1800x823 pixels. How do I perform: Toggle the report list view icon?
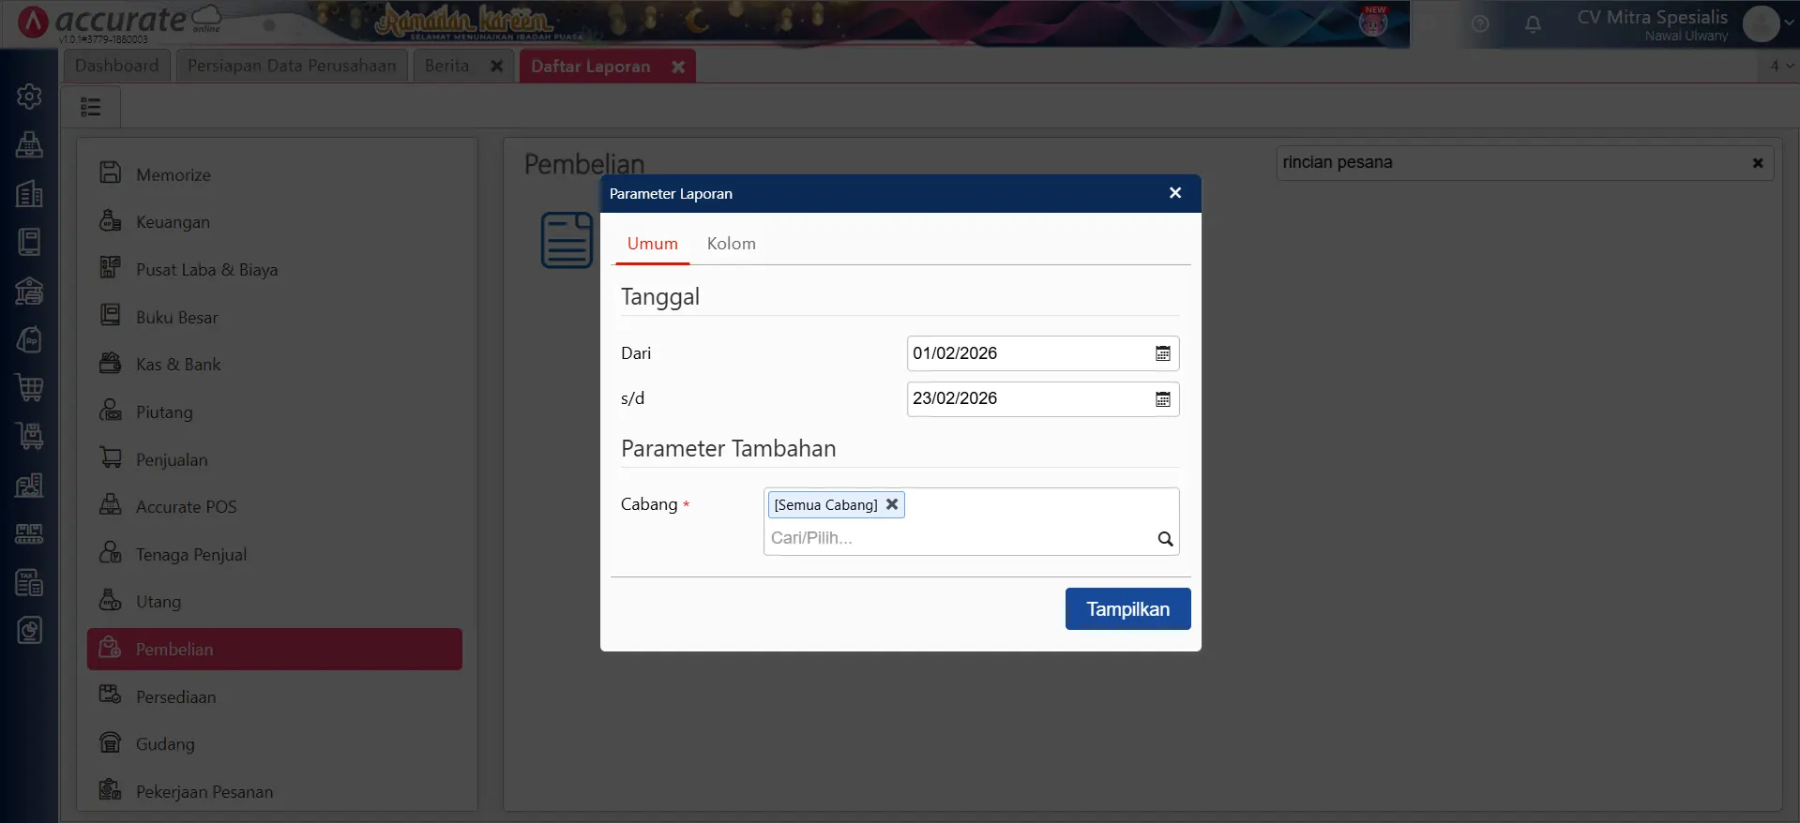click(91, 107)
